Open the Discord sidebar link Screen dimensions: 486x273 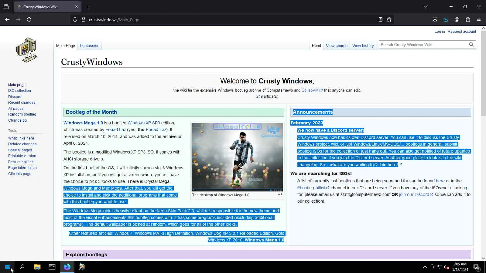15,97
